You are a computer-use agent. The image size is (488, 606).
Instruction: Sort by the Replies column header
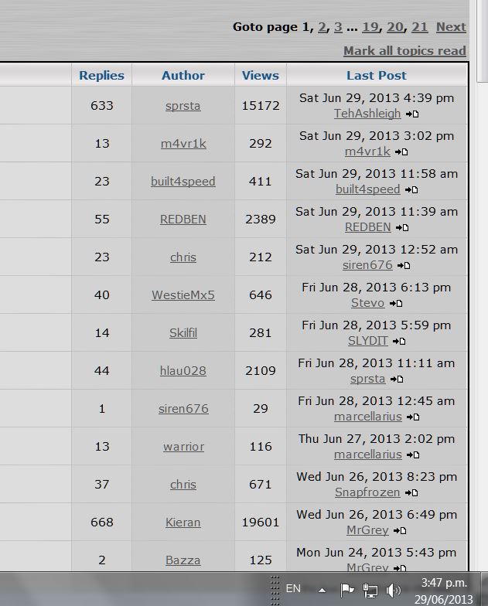click(102, 76)
